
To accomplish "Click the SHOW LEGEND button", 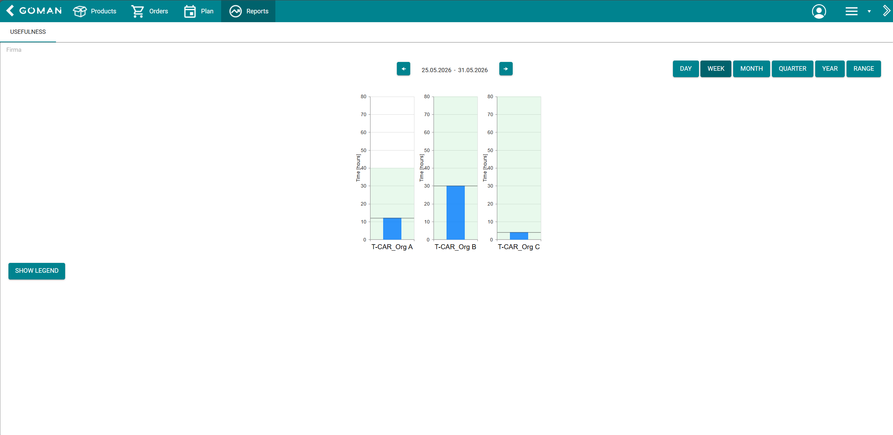I will coord(37,271).
